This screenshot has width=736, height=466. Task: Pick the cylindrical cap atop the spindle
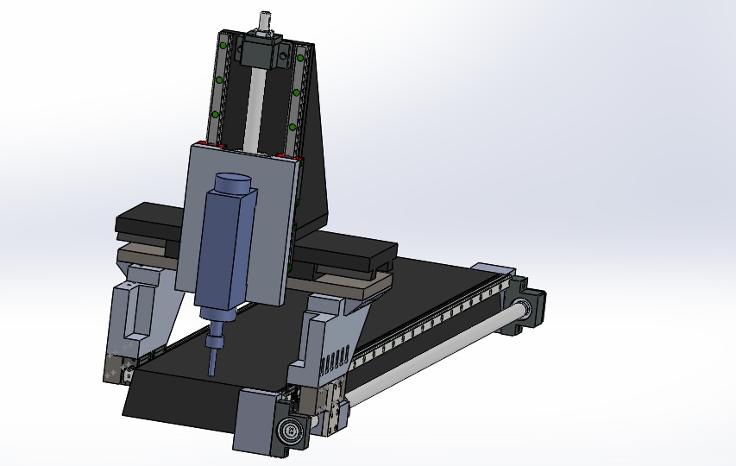233,182
